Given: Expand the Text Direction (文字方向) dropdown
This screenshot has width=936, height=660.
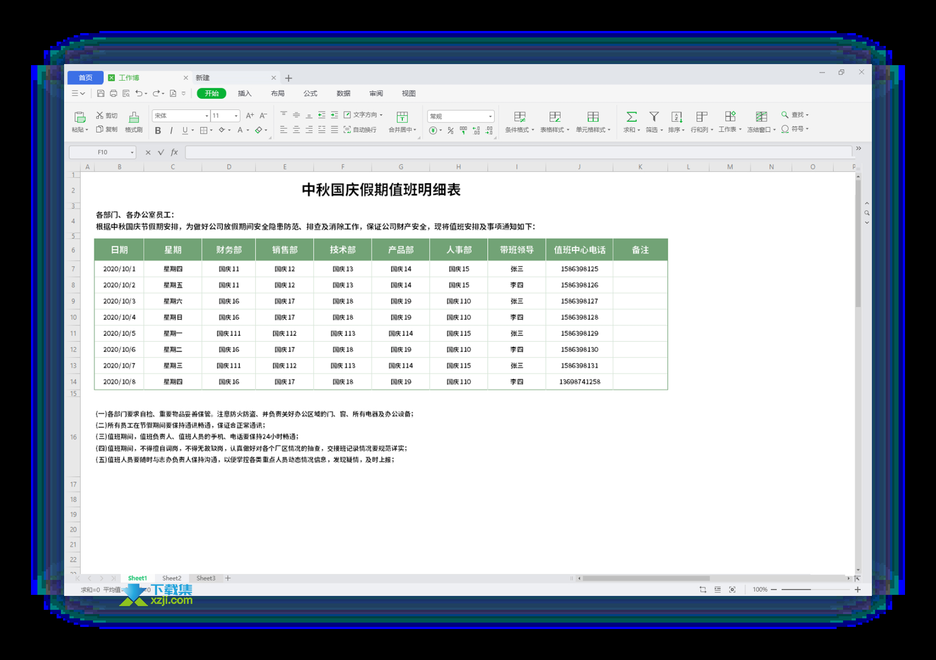Looking at the screenshot, I should 381,115.
